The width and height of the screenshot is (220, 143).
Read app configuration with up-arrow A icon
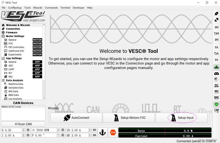click(x=216, y=47)
